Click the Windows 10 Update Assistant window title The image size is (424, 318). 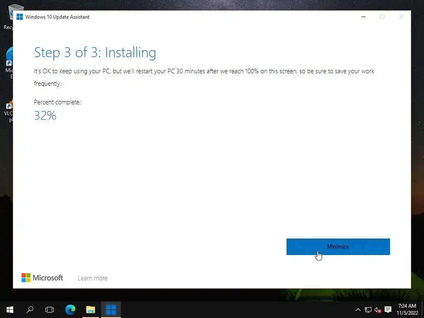(57, 17)
